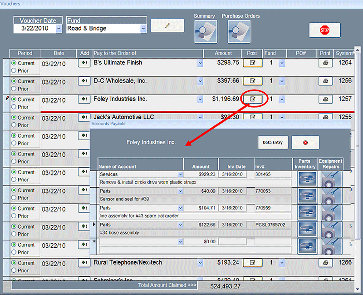Open the Post detail for B's Ultimate Finish

point(253,63)
